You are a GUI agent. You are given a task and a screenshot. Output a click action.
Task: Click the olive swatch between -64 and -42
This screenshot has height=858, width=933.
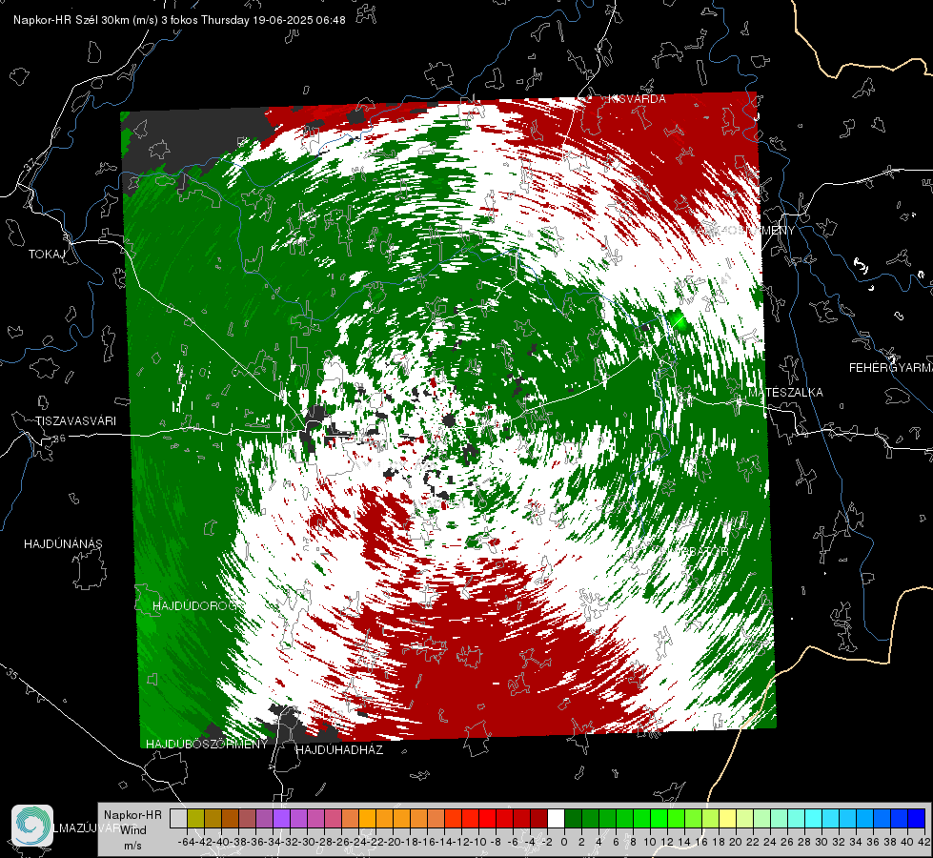point(195,818)
